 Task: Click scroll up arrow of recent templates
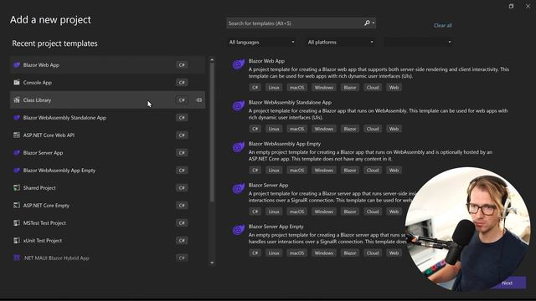[x=212, y=59]
